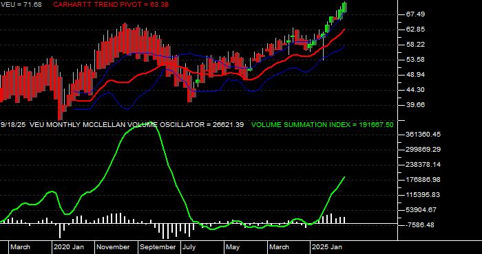Select the March marker before 2025 Jan
482x254 pixels.
pos(280,247)
